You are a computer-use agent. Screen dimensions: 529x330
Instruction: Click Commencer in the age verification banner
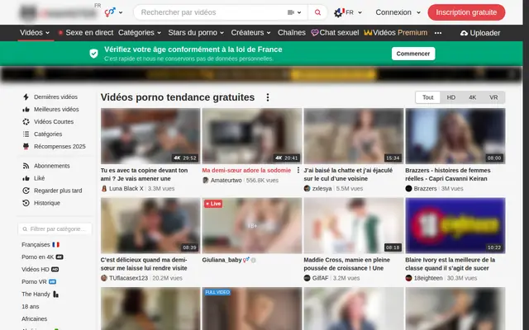[x=413, y=54]
